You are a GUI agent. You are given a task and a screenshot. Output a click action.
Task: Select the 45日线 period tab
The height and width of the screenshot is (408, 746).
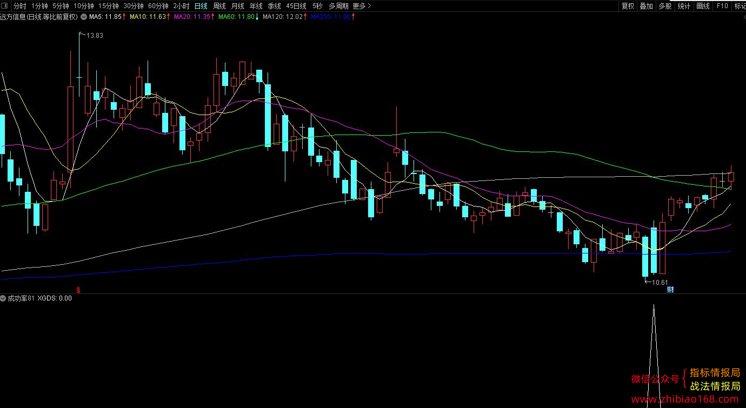[296, 6]
